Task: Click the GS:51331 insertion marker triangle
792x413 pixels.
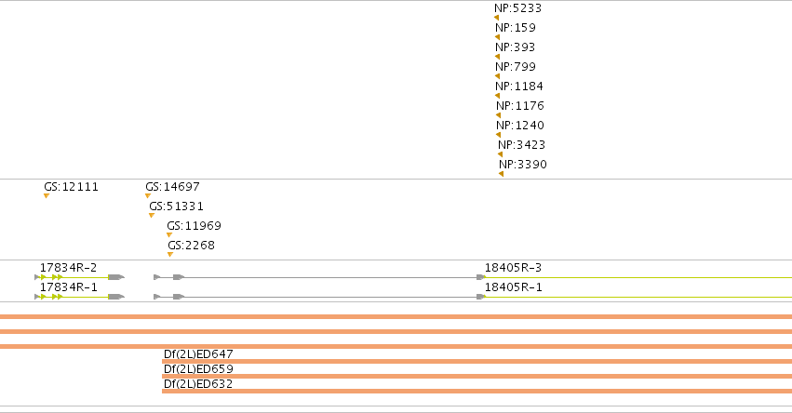Action: click(x=152, y=216)
